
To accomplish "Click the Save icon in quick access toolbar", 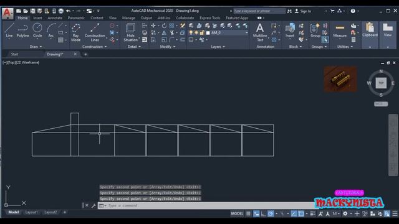I will (32, 11).
